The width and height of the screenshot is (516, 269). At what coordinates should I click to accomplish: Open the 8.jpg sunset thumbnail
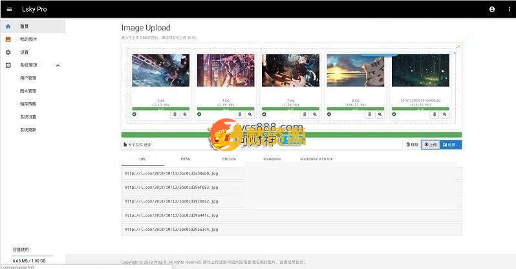coord(356,70)
